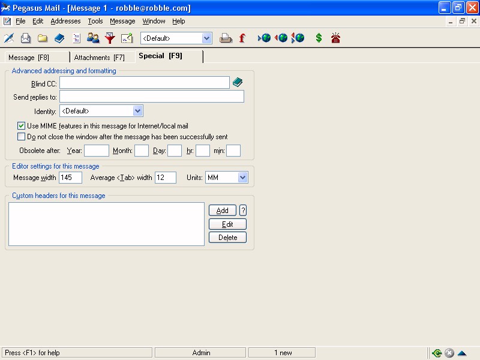
Task: Click the Obsolete after min field
Action: (x=233, y=151)
